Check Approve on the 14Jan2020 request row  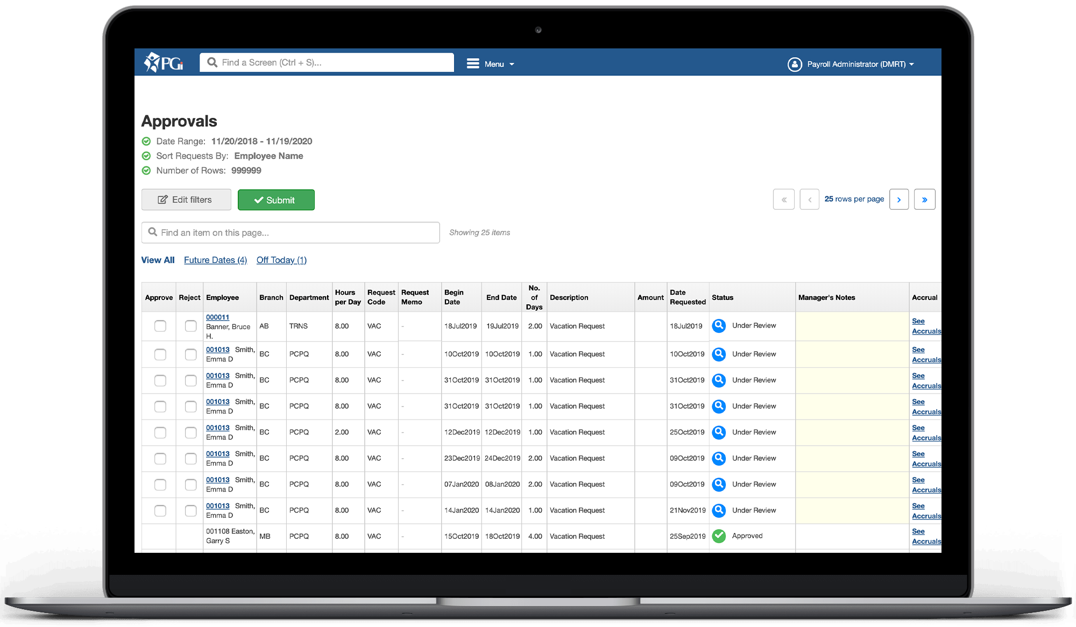click(x=159, y=510)
